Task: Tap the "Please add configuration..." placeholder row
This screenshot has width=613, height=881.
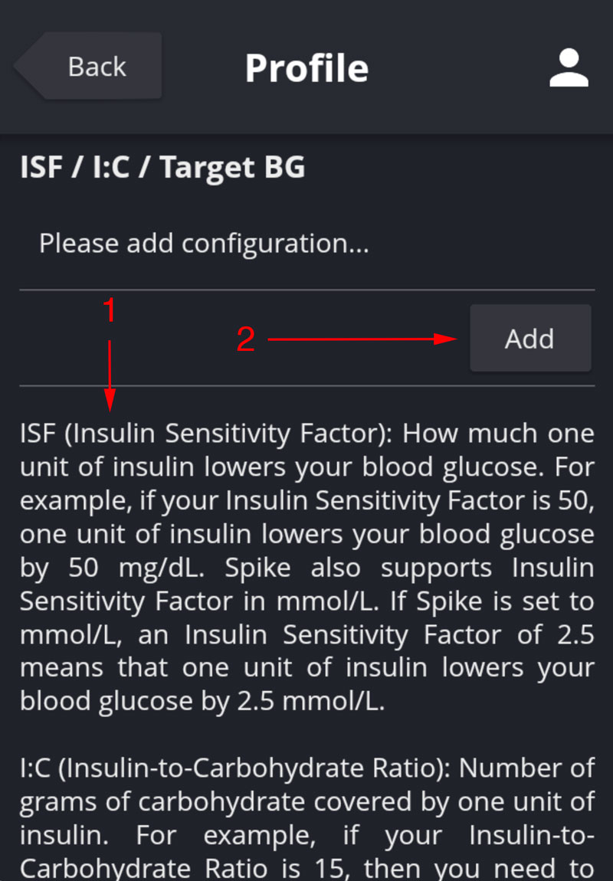Action: point(204,244)
